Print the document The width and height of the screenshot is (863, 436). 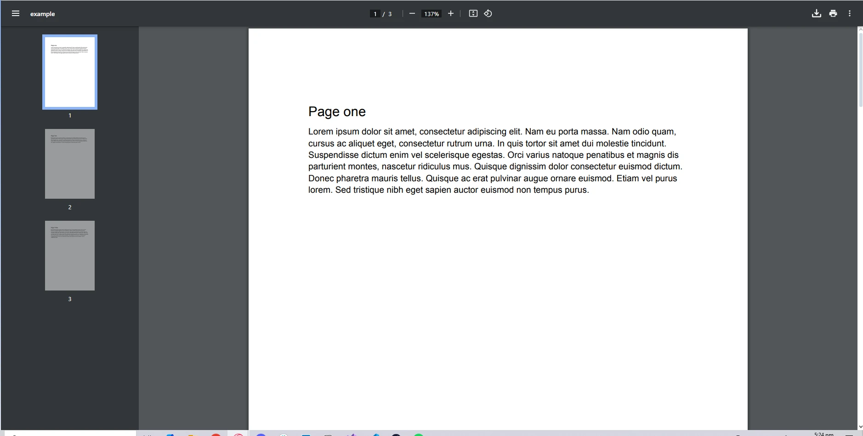tap(833, 13)
